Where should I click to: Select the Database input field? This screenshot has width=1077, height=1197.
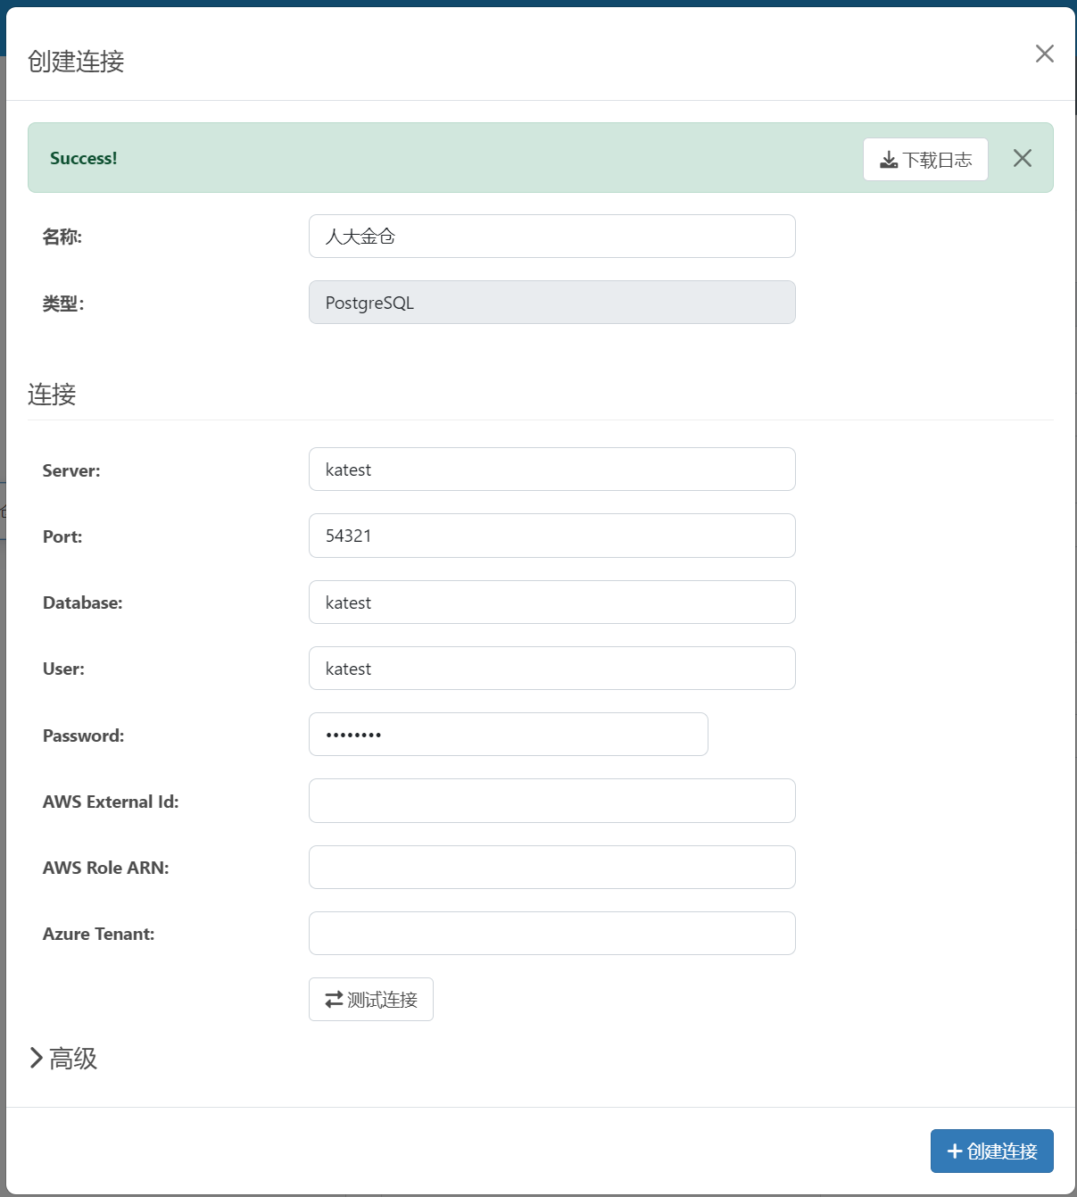click(552, 603)
